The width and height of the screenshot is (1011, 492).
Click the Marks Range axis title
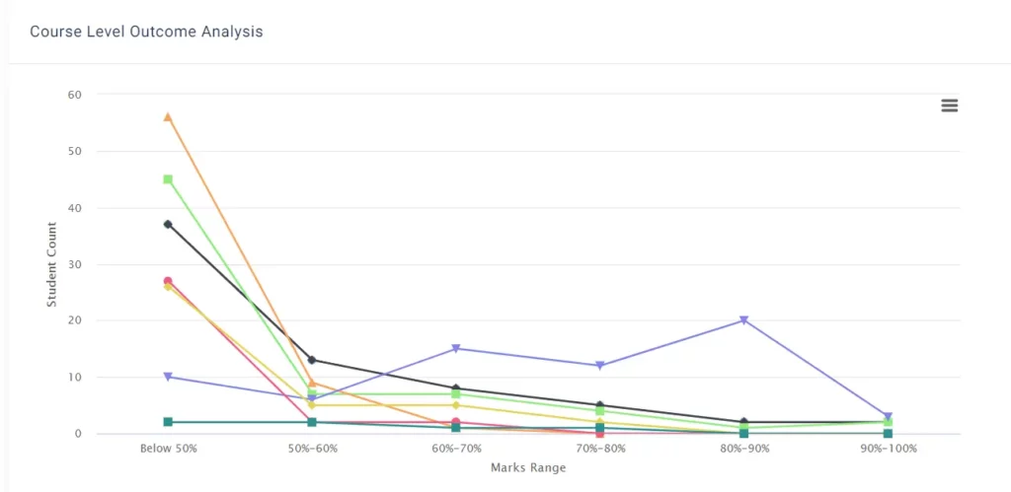[x=528, y=468]
